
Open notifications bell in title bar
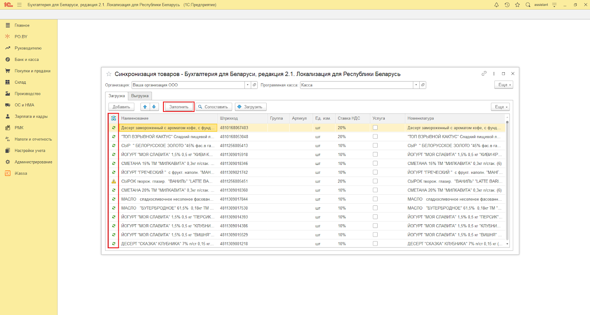[496, 5]
